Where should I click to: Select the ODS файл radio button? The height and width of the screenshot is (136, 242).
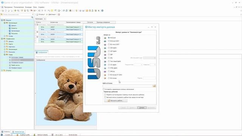point(109,48)
